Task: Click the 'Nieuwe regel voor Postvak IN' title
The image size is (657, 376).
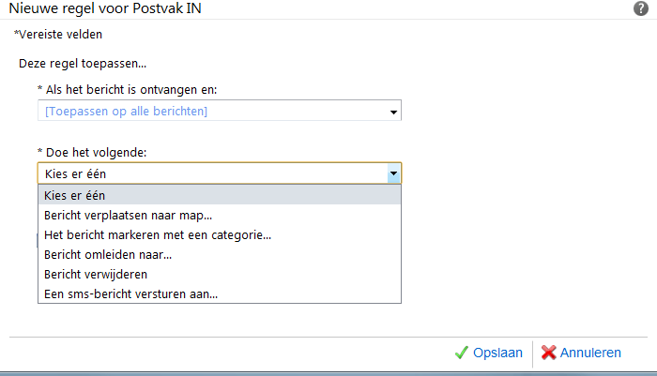Action: tap(105, 8)
